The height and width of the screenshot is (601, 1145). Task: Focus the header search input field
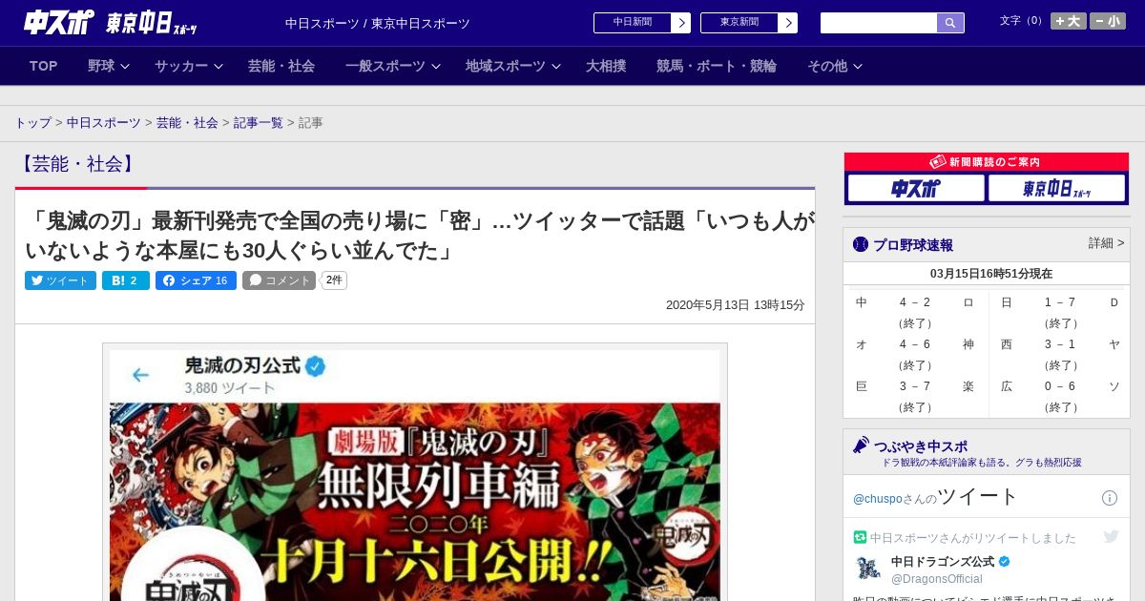pyautogui.click(x=879, y=23)
